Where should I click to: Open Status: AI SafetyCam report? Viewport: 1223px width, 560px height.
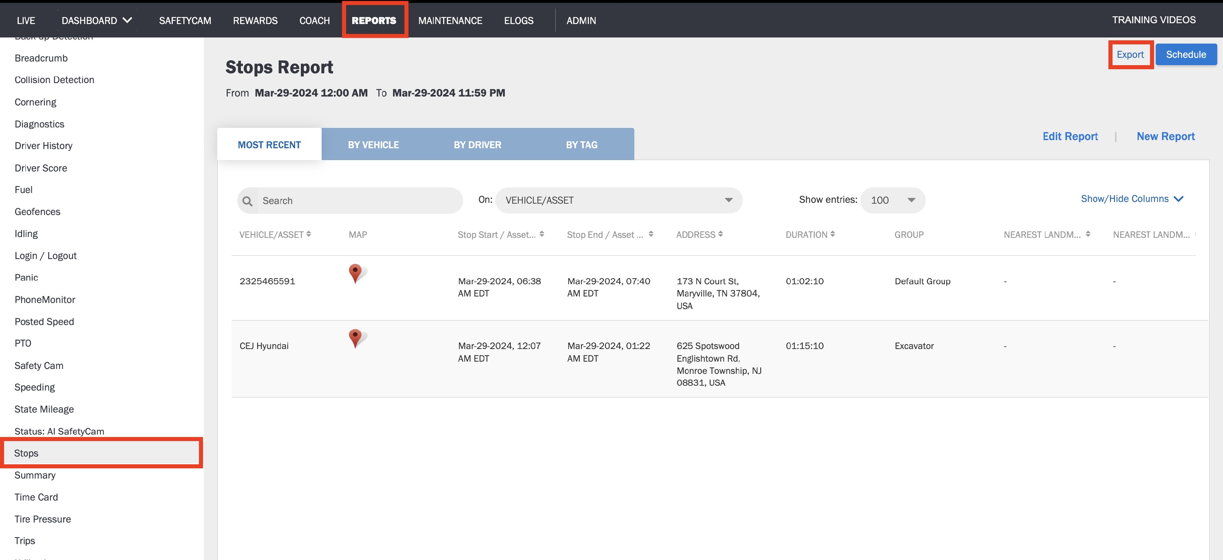[60, 431]
